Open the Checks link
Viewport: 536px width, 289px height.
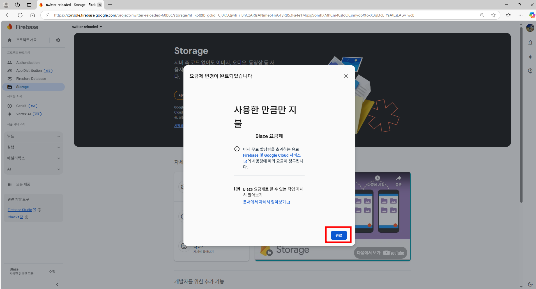[15, 217]
